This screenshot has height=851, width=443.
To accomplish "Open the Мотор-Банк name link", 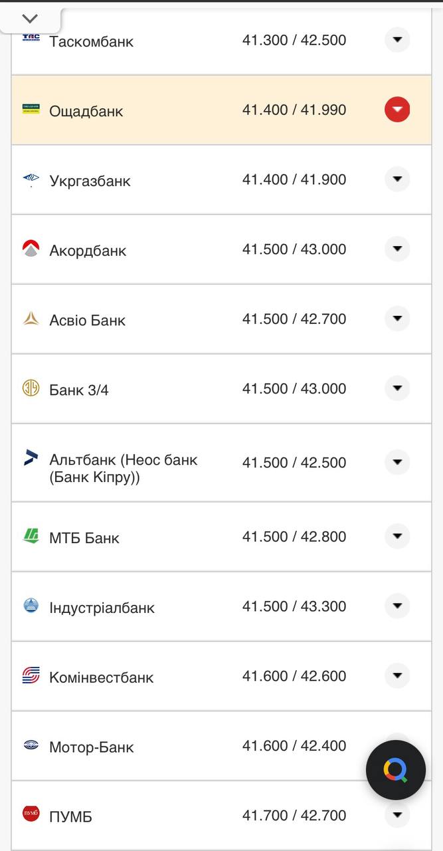I will click(91, 747).
